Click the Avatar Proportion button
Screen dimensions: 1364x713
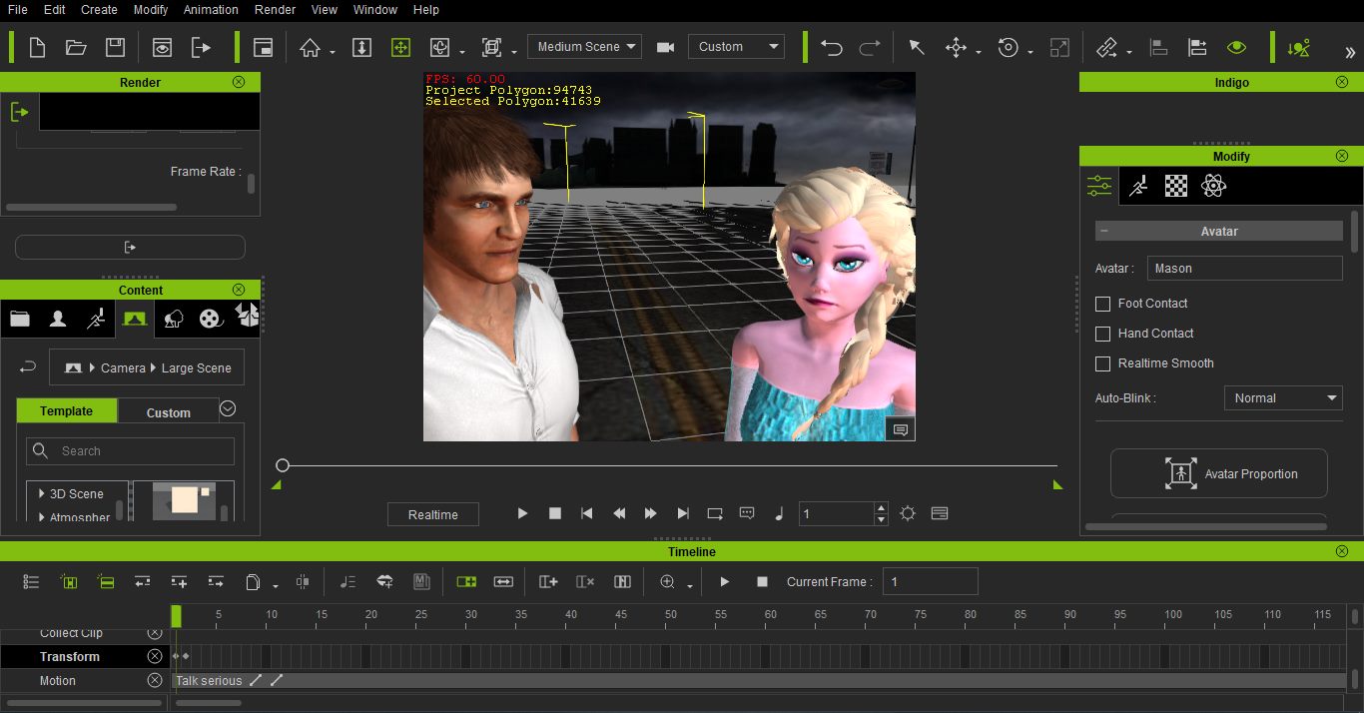[1218, 473]
